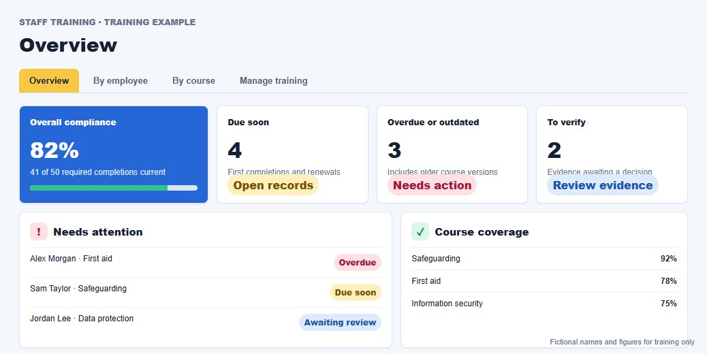The width and height of the screenshot is (707, 354).
Task: Select the Jordan Lee · Data protection row
Action: click(206, 323)
